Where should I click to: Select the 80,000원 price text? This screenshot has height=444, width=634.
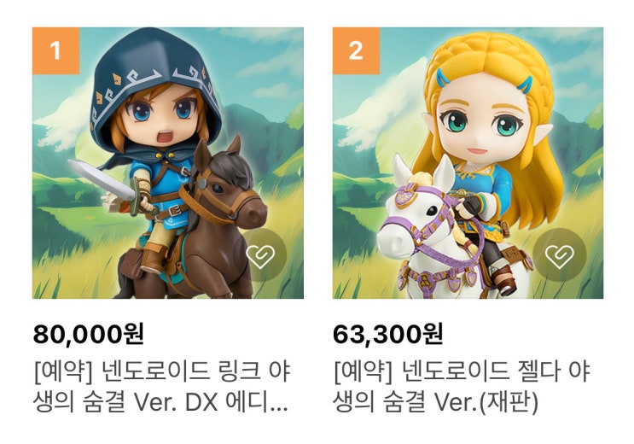(88, 335)
